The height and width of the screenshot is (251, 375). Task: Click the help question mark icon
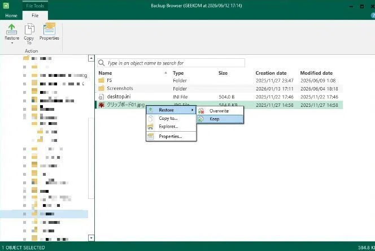(373, 16)
